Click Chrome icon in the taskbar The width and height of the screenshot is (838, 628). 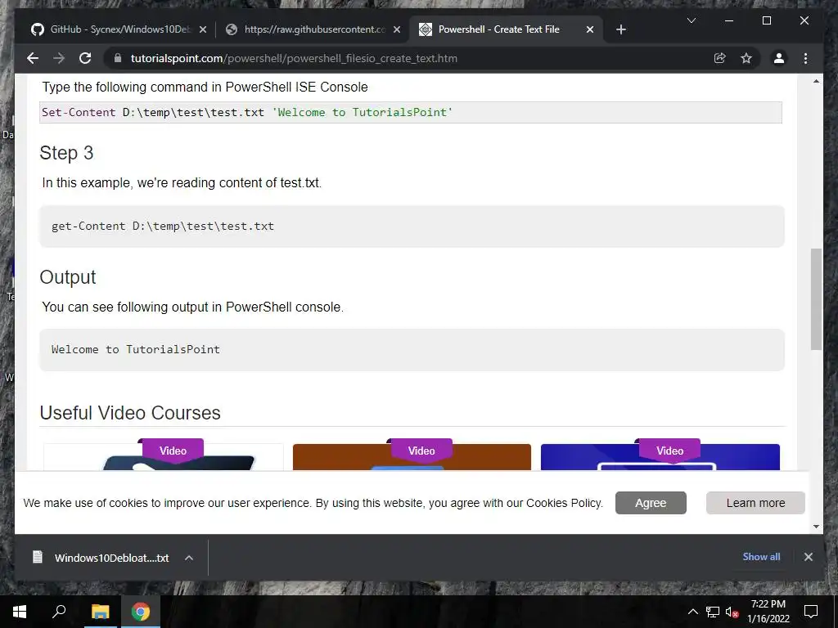(141, 612)
